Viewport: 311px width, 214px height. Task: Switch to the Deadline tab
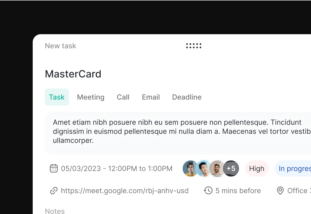click(x=187, y=97)
